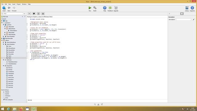Viewport: 197px width, 111px height.
Task: Open the Library panel
Action: (187, 8)
